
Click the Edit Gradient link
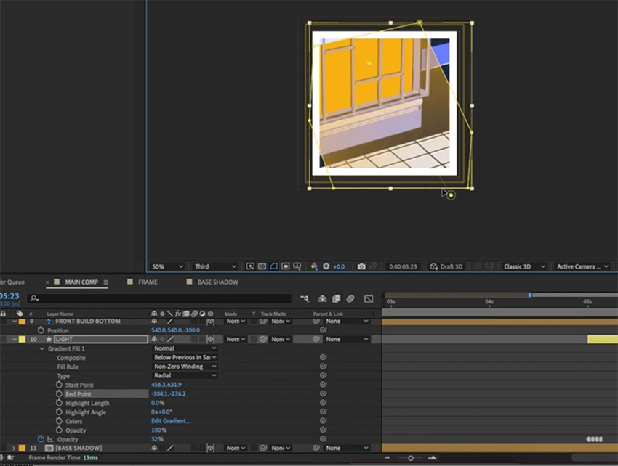170,421
